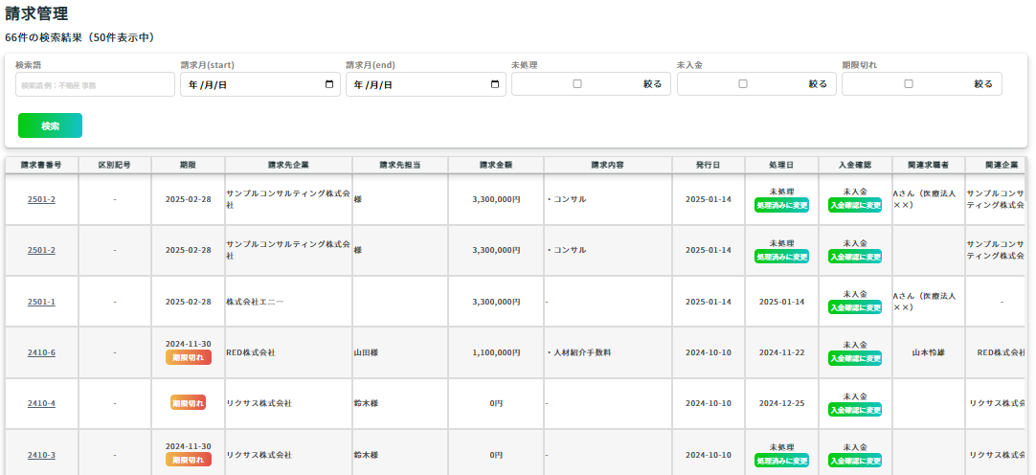1036x475 pixels.
Task: Open invoice link 2501-1
Action: point(41,302)
